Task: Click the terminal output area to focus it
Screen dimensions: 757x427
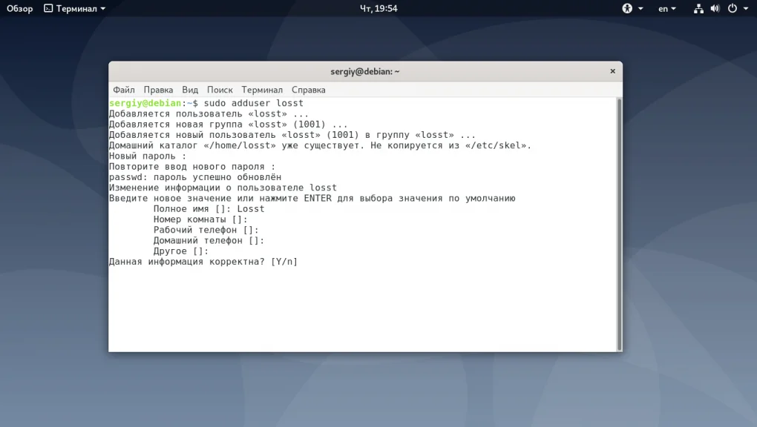Action: click(364, 297)
